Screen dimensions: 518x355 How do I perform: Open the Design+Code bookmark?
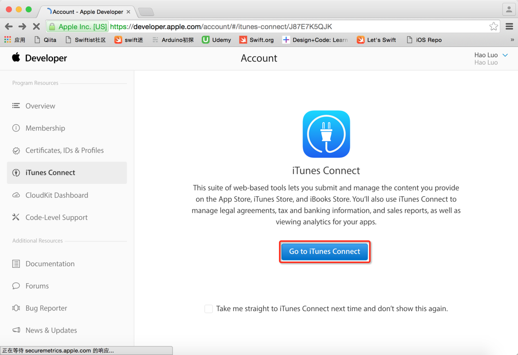pos(315,40)
